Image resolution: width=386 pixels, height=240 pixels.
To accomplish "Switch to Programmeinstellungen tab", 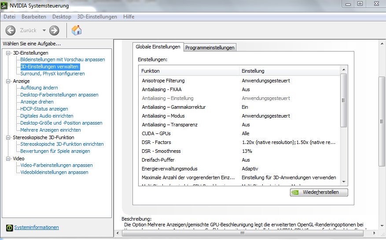I will (210, 48).
